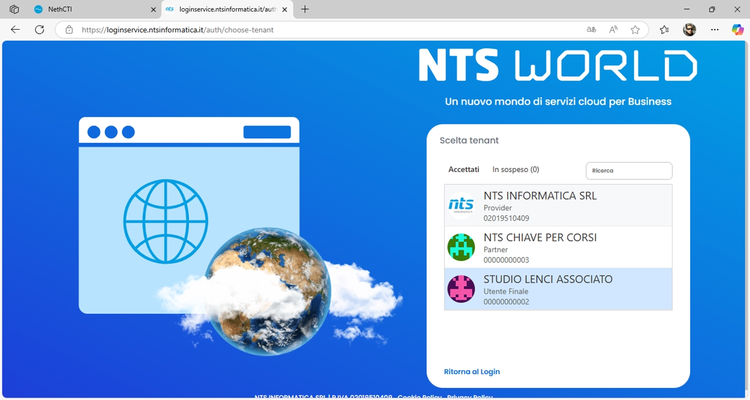750x400 pixels.
Task: Click the tenant code 02019510409
Action: point(506,218)
